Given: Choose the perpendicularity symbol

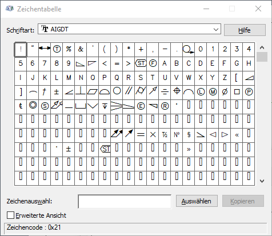Looking at the screenshot, I should pos(81,92).
